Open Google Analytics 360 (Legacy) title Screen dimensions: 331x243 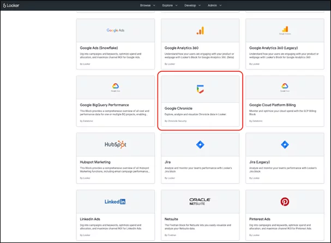point(274,48)
